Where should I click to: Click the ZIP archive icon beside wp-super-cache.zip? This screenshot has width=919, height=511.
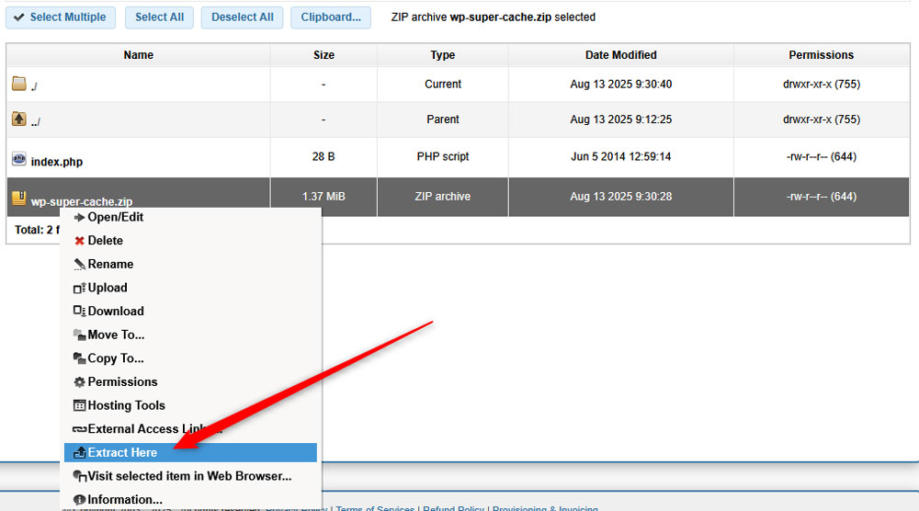[18, 199]
